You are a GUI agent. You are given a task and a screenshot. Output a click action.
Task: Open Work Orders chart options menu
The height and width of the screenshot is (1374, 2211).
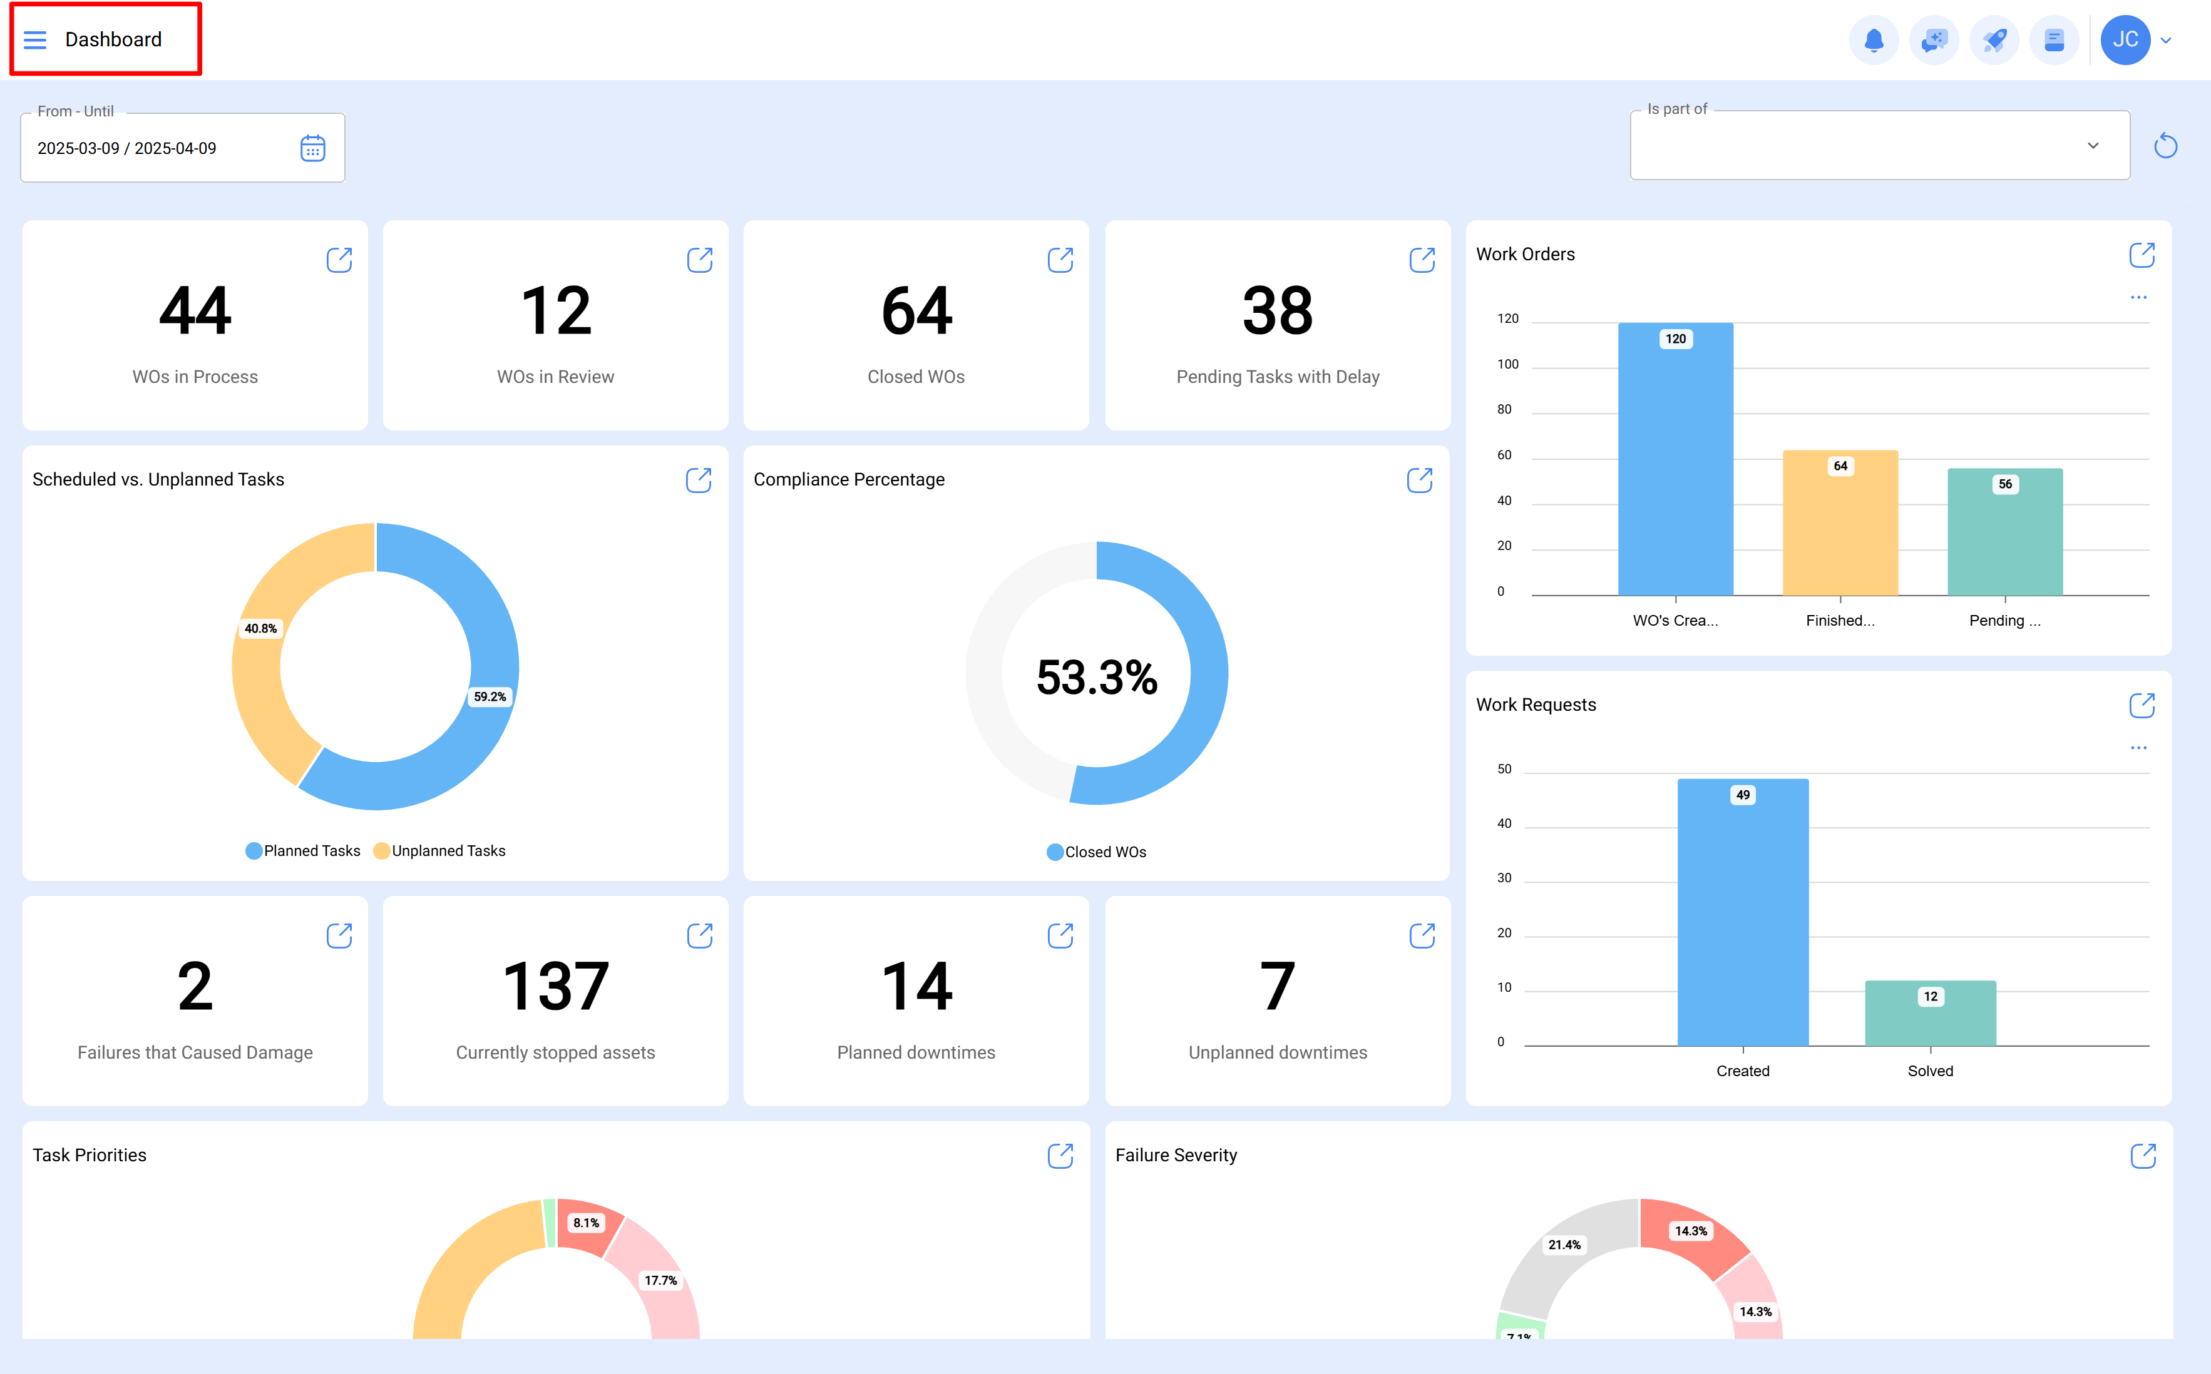tap(2138, 297)
